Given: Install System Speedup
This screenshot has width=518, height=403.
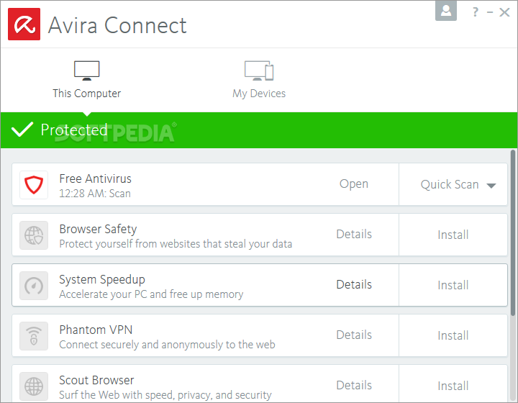Looking at the screenshot, I should (x=453, y=285).
